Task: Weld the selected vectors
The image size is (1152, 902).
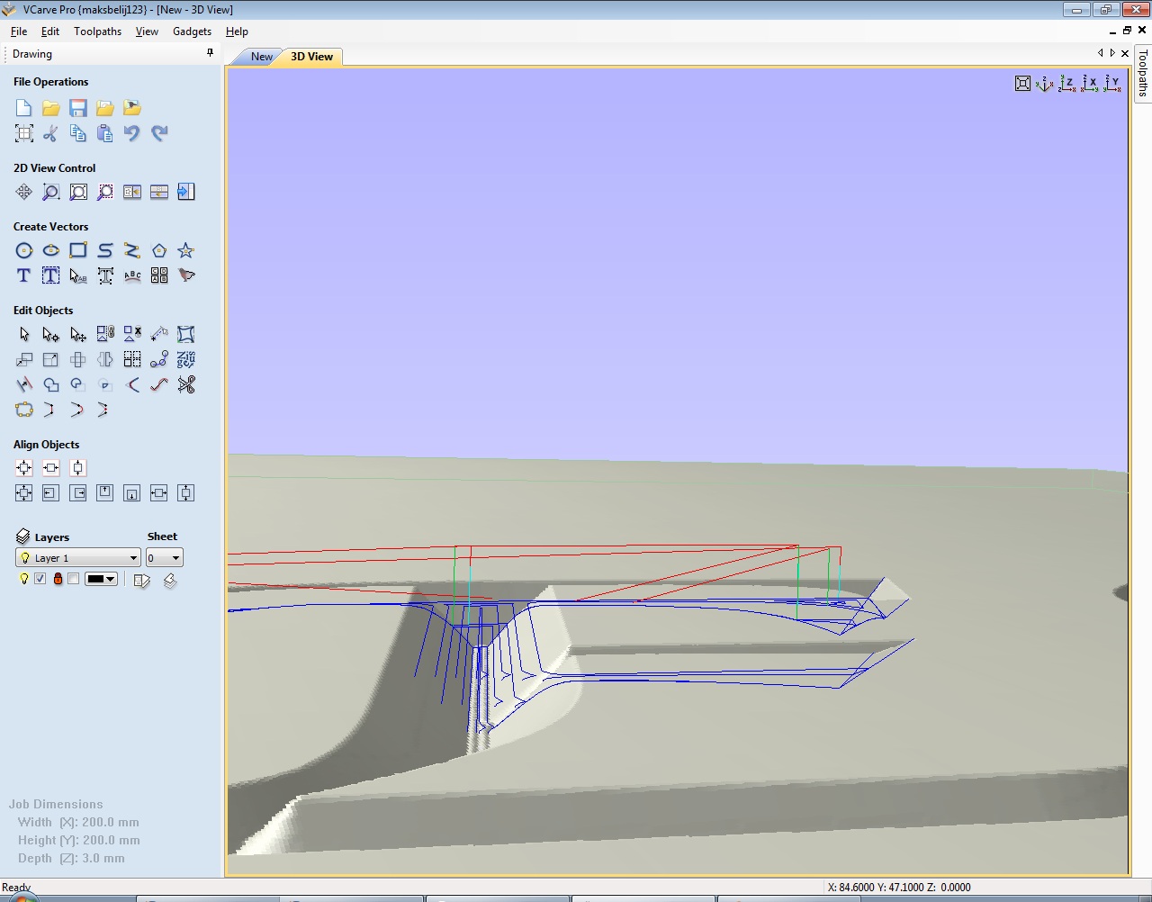Action: click(x=51, y=384)
